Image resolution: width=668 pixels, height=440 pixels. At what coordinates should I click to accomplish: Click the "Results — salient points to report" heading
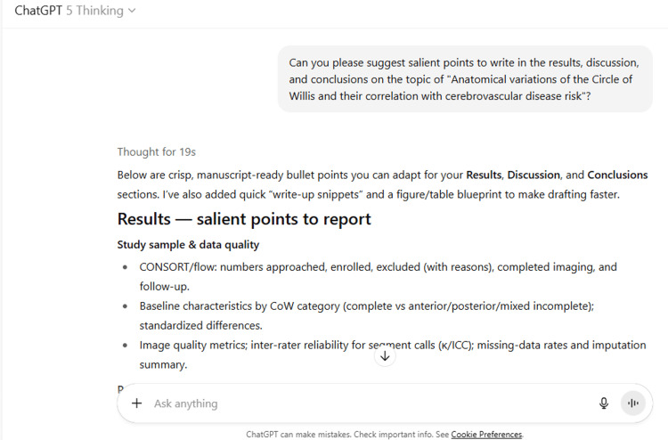244,219
